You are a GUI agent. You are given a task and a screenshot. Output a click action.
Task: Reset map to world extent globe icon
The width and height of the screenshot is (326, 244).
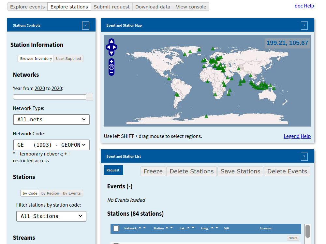[x=111, y=67]
